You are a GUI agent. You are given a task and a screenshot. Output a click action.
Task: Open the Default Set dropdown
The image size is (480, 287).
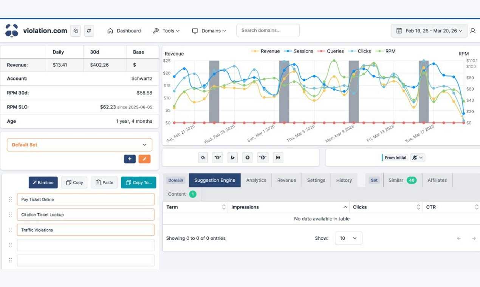(x=80, y=145)
